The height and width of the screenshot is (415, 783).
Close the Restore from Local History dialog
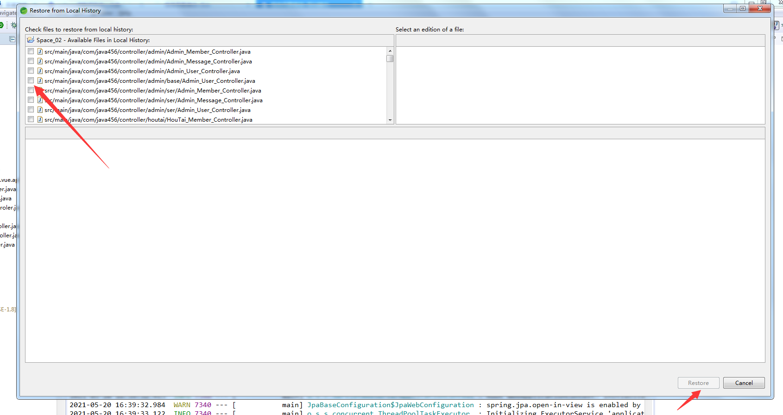coord(760,9)
